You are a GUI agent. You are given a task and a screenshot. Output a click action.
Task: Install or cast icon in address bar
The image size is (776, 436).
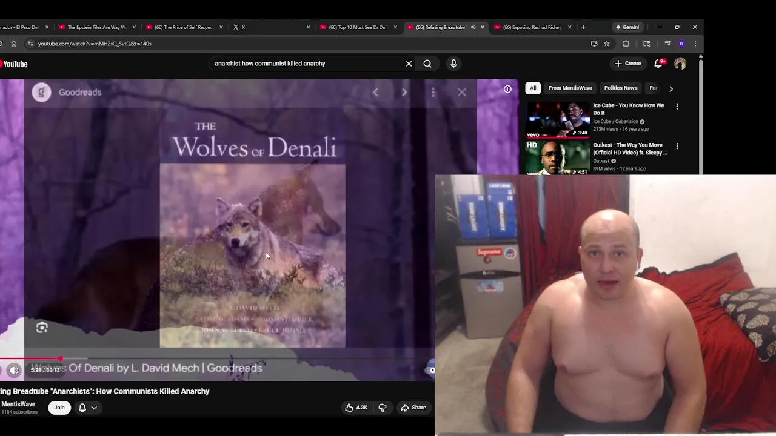(x=594, y=44)
